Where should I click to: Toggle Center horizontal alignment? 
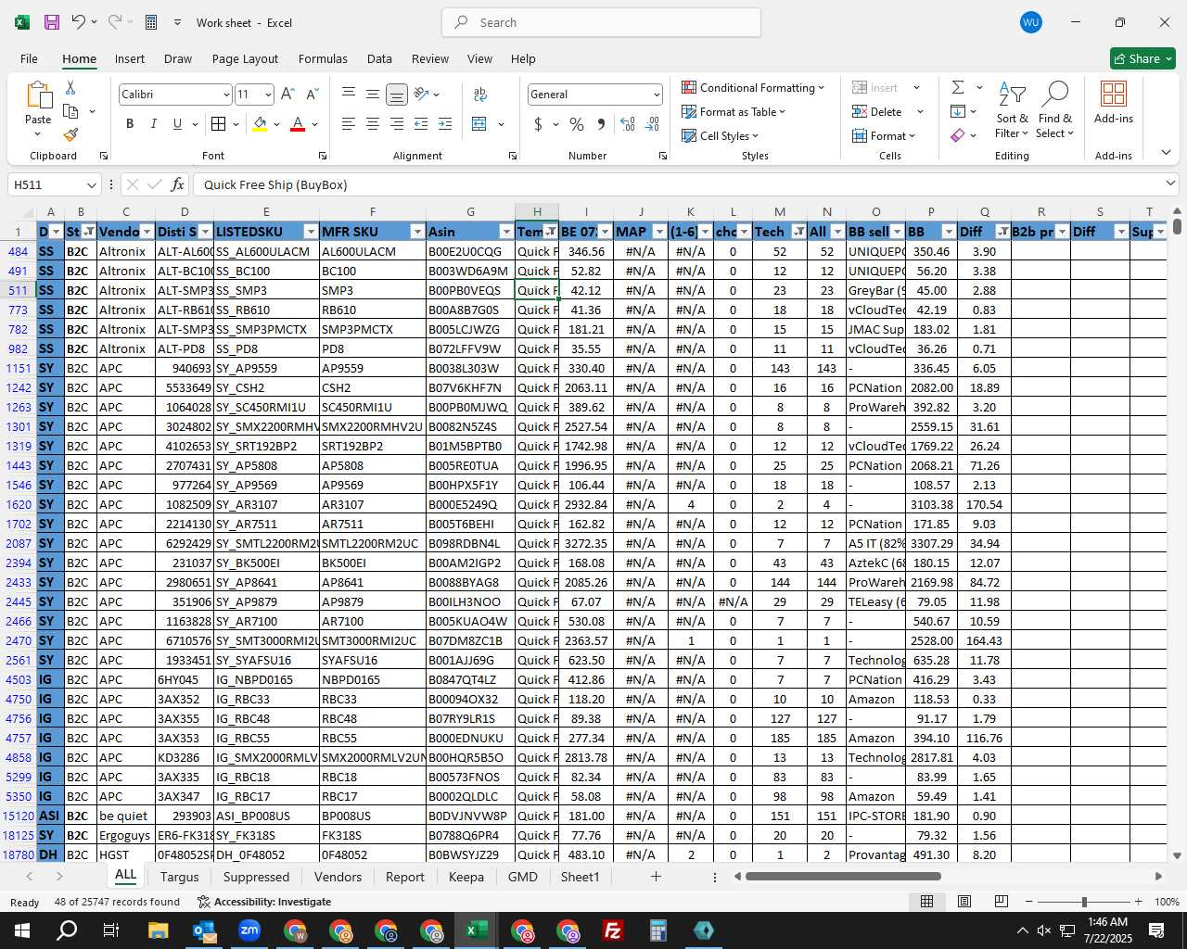point(373,123)
